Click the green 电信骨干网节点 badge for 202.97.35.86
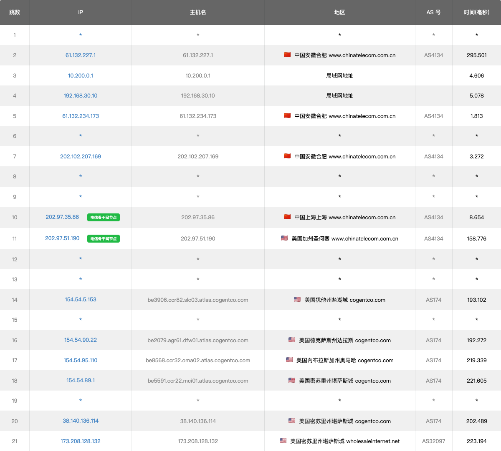 [x=104, y=218]
